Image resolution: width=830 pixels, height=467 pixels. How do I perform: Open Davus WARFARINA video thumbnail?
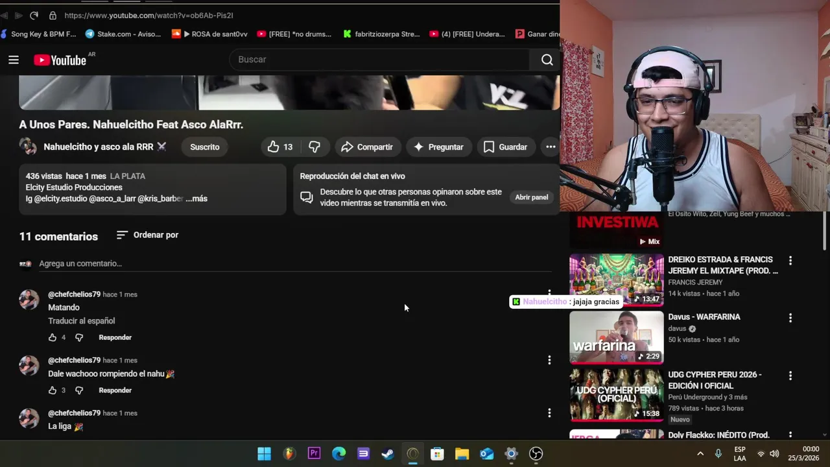(617, 337)
